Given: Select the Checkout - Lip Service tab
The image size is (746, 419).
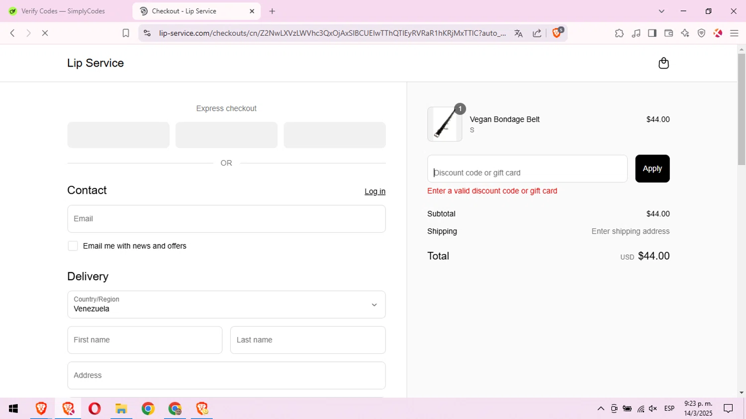Looking at the screenshot, I should click(196, 11).
